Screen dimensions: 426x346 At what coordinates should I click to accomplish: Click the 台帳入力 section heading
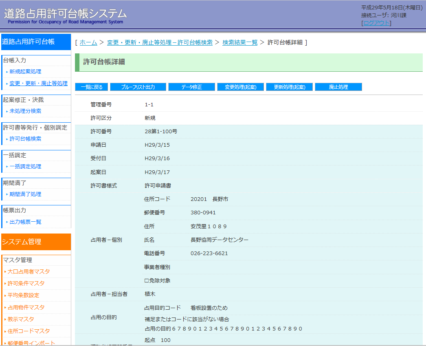pos(14,60)
